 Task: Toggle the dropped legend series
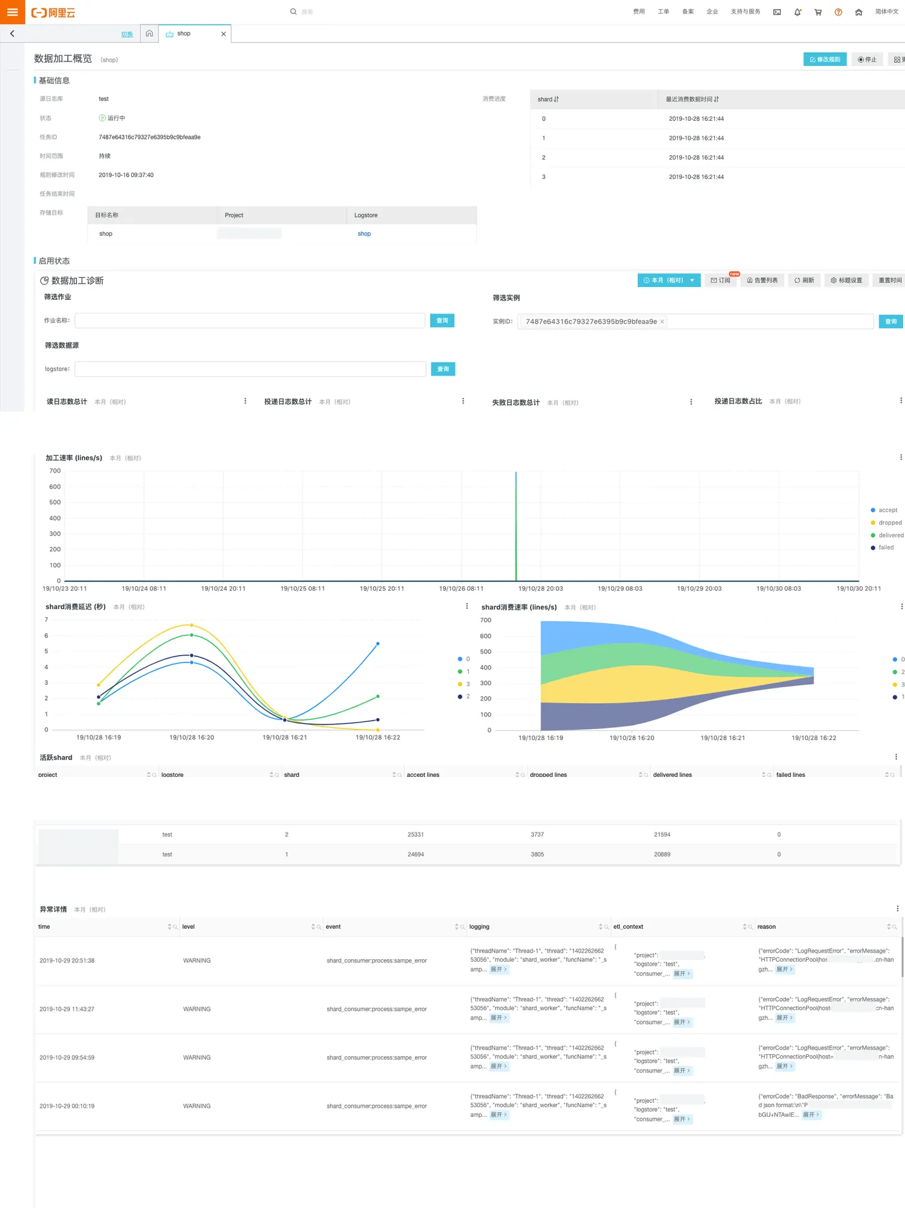point(886,523)
